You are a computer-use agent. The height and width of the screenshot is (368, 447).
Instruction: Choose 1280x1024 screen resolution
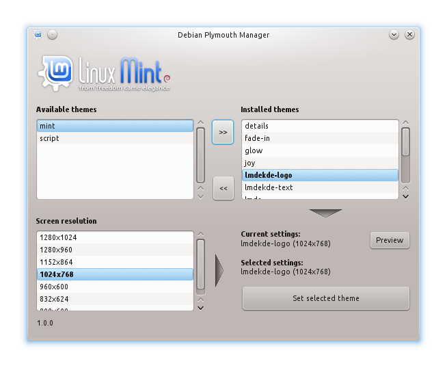116,237
